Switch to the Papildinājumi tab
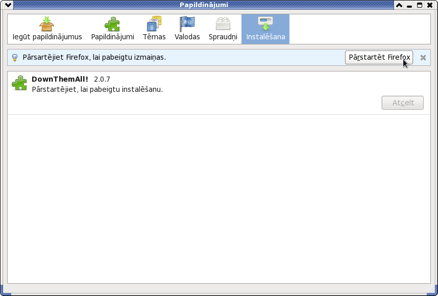Viewport: 438px width, 296px height. pos(113,29)
